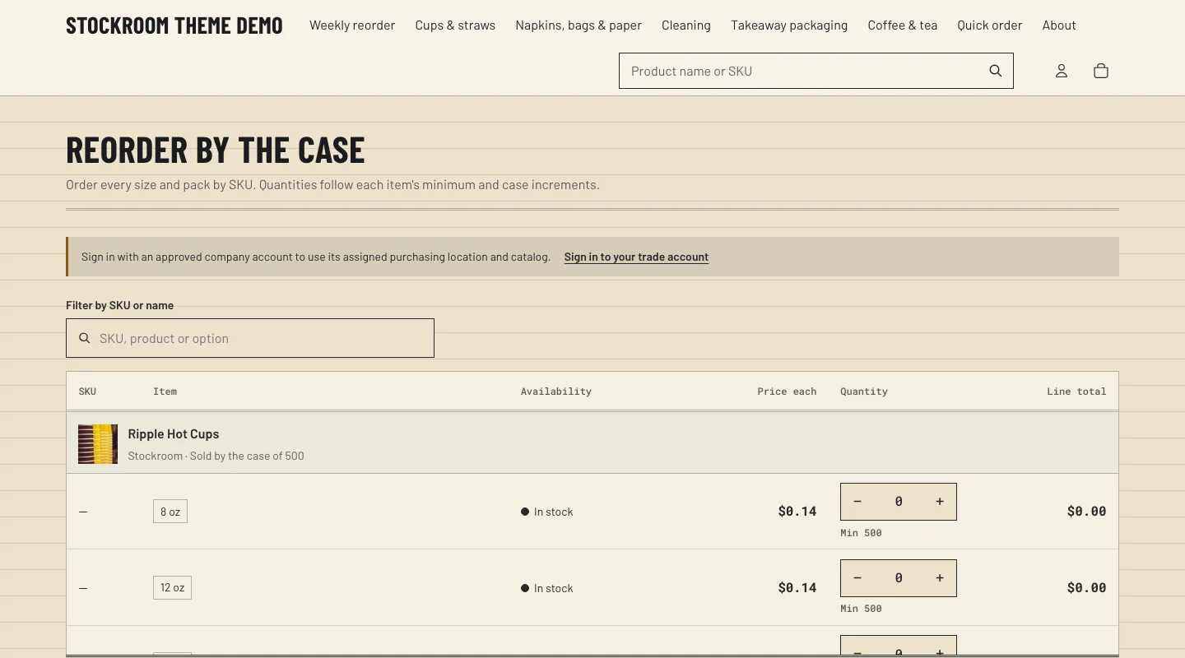Increase quantity for 12 oz cups
1185x658 pixels.
coord(940,578)
